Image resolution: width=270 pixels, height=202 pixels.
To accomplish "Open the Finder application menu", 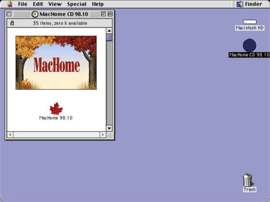I will (249, 4).
